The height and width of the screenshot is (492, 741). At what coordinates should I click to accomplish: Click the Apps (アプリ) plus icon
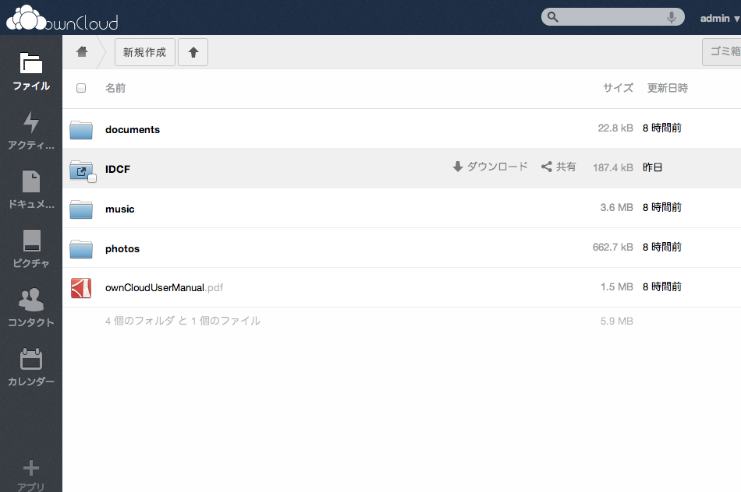tap(31, 468)
